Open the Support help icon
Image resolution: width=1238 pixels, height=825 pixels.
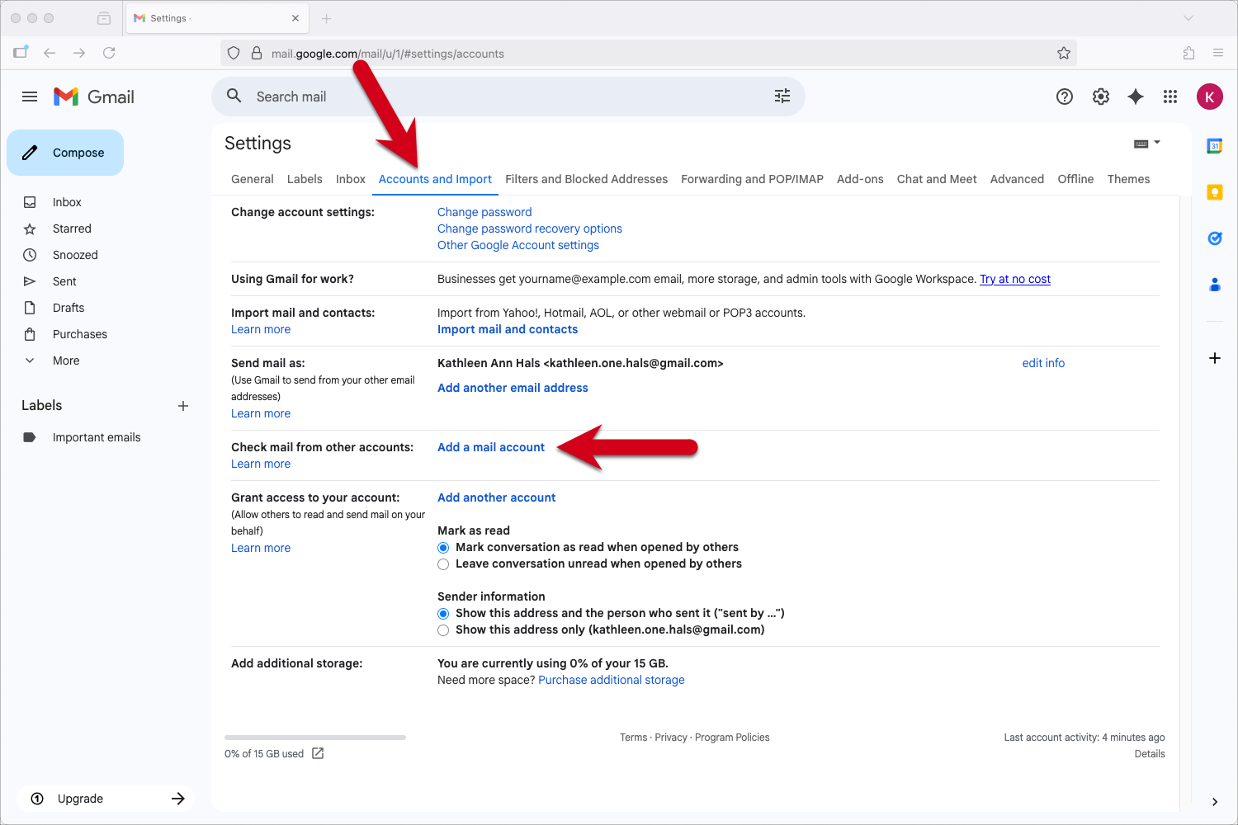coord(1065,97)
